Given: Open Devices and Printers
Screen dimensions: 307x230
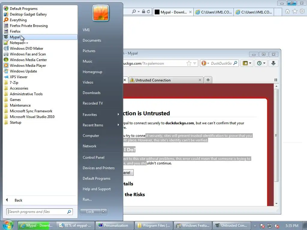Looking at the screenshot, I should point(101,168).
